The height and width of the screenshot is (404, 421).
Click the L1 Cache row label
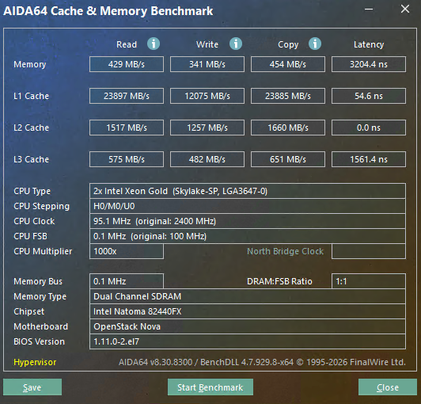coord(31,96)
